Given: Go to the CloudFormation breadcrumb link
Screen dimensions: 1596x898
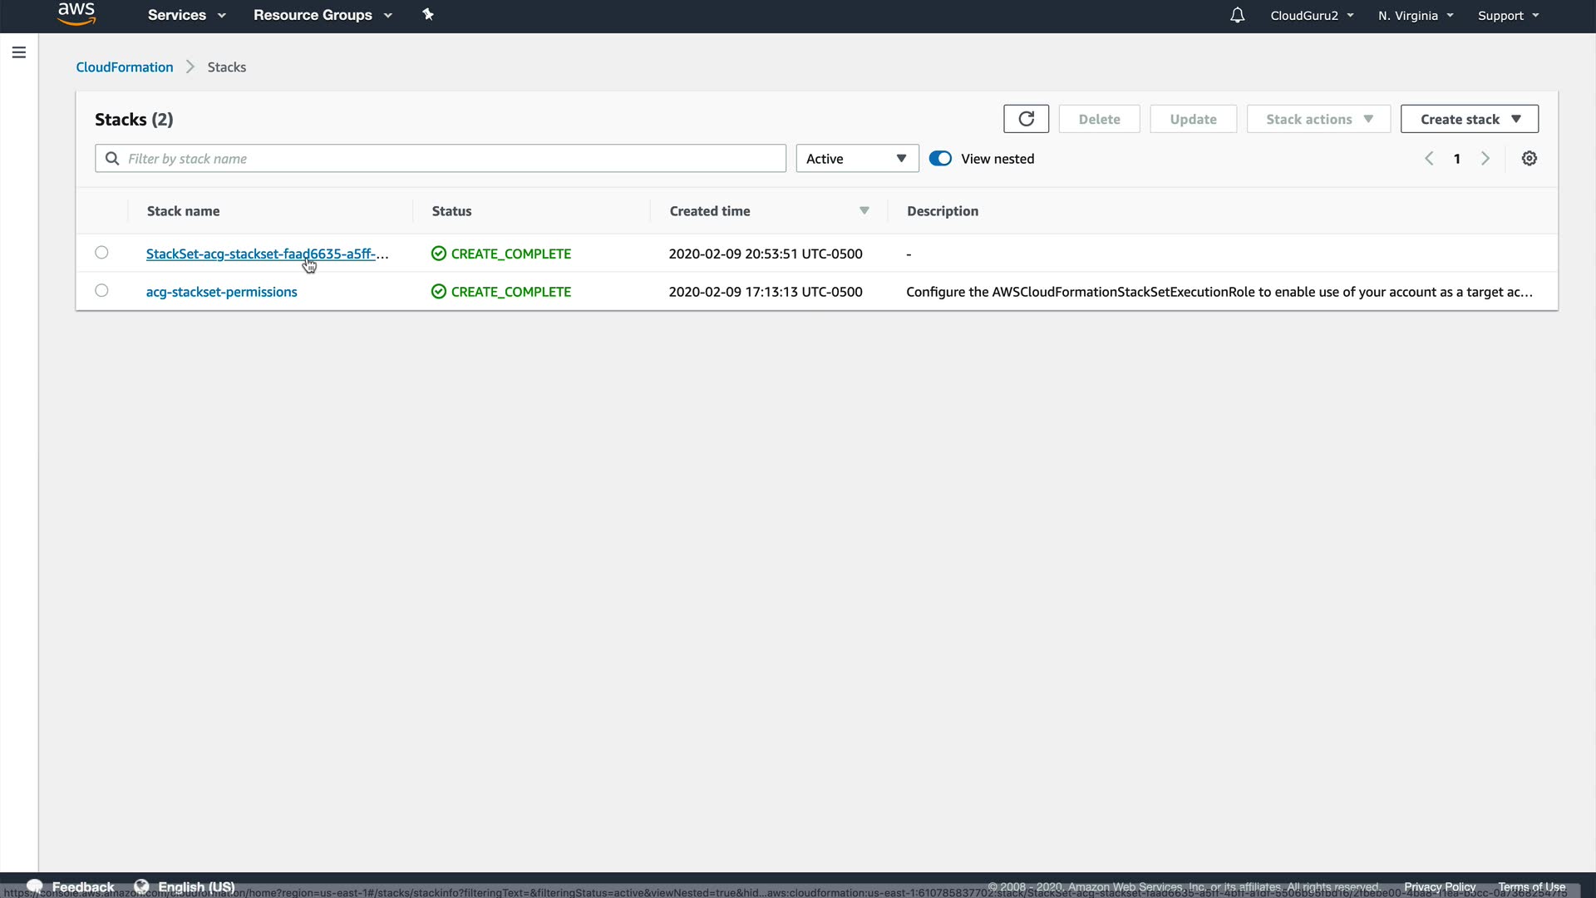Looking at the screenshot, I should 125,67.
